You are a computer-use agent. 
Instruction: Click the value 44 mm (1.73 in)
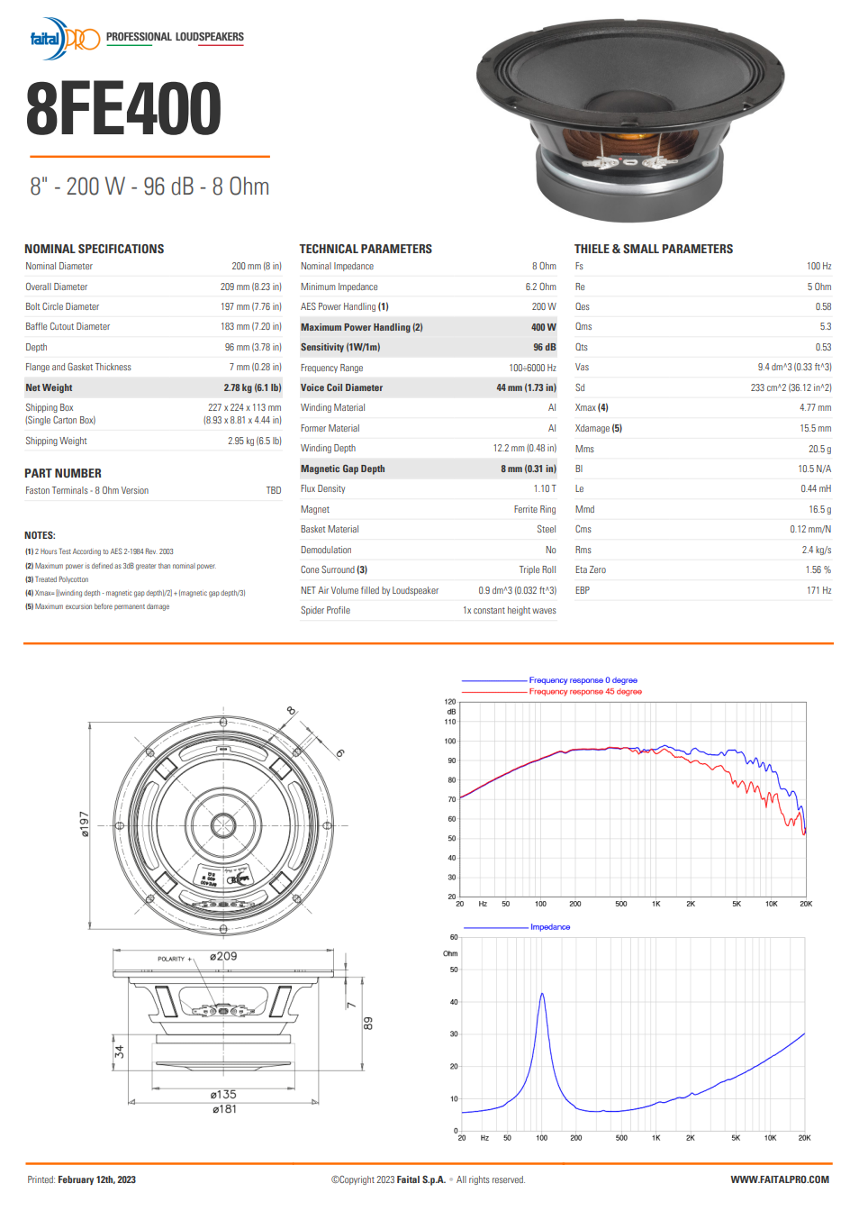point(527,388)
